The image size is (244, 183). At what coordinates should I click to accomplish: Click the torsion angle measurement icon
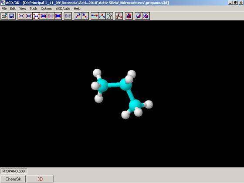point(109,16)
